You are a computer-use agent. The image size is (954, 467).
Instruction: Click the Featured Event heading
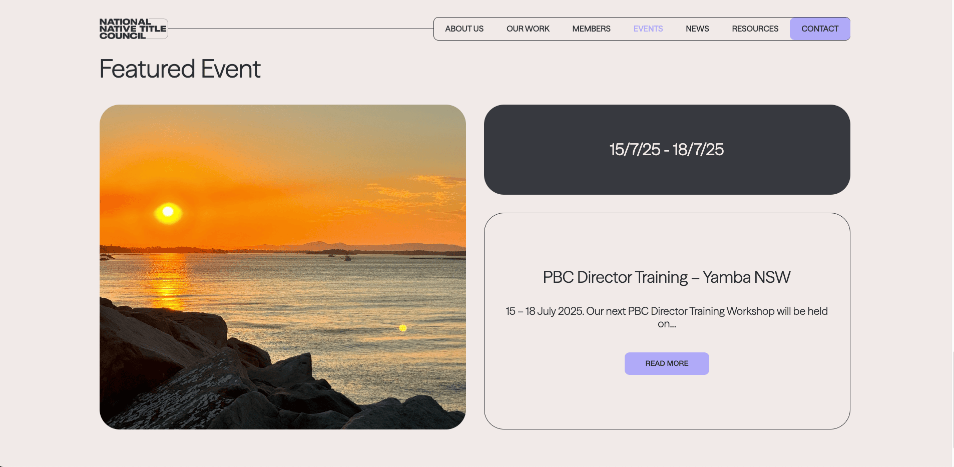[x=180, y=69]
